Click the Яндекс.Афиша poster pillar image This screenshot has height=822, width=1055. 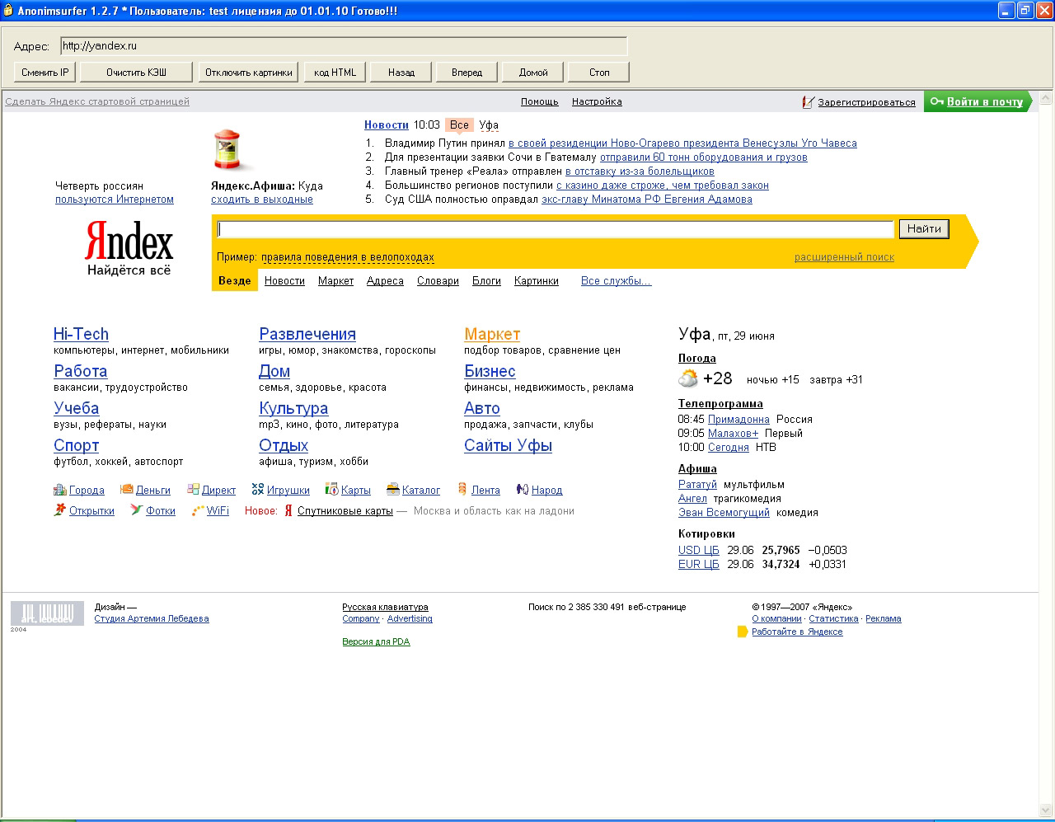[x=227, y=149]
